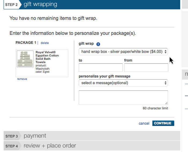188x152 pixels.
Task: Grab the message text area resize handle
Action: click(x=166, y=103)
